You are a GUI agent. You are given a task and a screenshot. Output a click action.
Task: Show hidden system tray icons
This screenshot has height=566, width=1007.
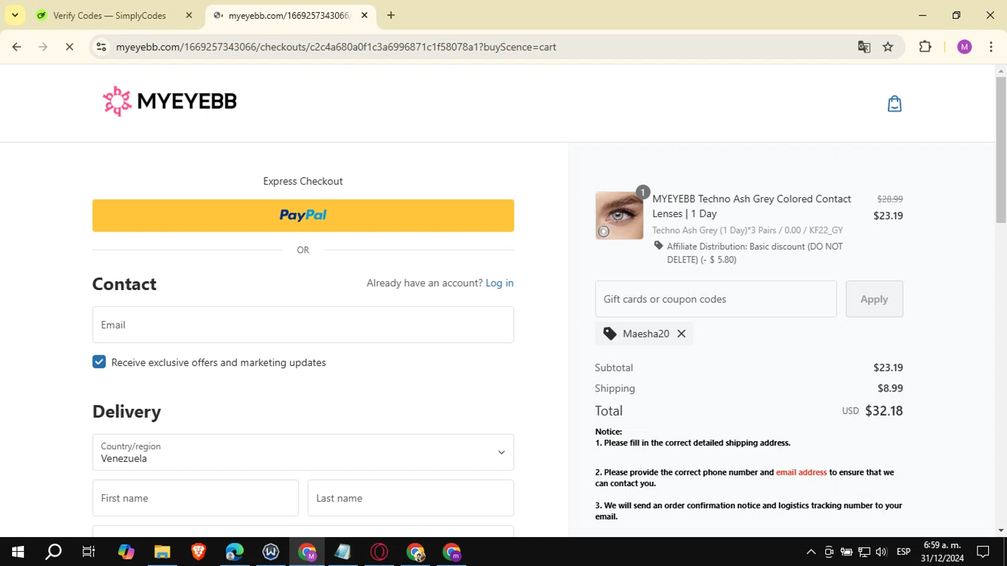pos(811,552)
